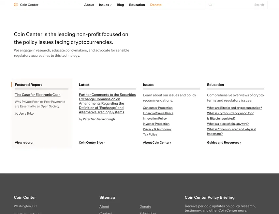
Task: Expand the Issues dropdown in navigation
Action: [x=105, y=5]
